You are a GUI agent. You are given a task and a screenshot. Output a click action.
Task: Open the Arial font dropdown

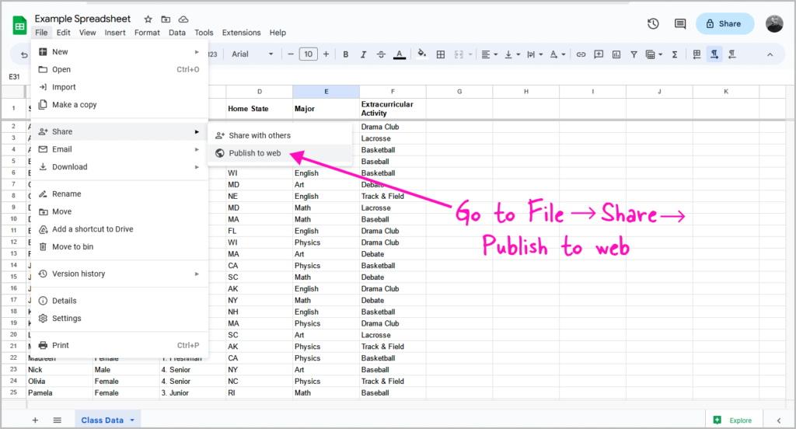pos(253,54)
